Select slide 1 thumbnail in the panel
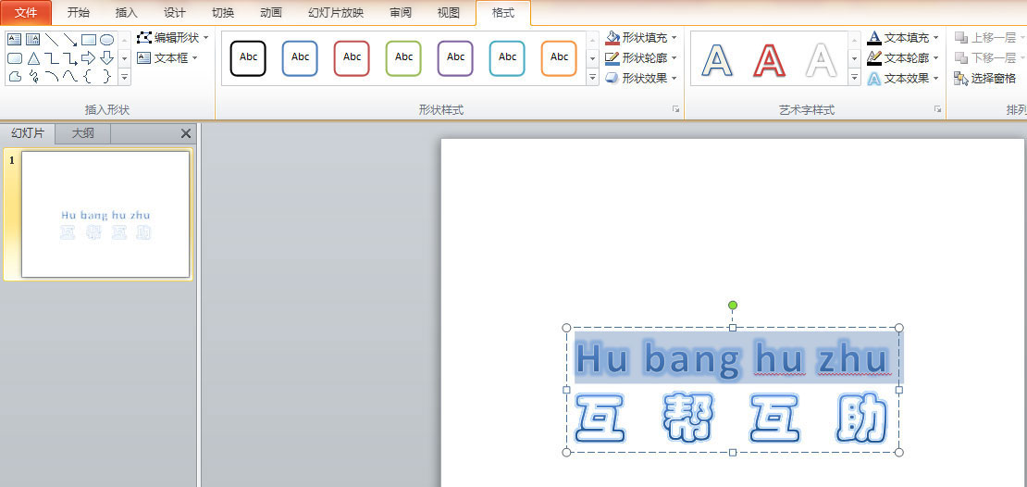This screenshot has width=1027, height=487. pyautogui.click(x=105, y=214)
